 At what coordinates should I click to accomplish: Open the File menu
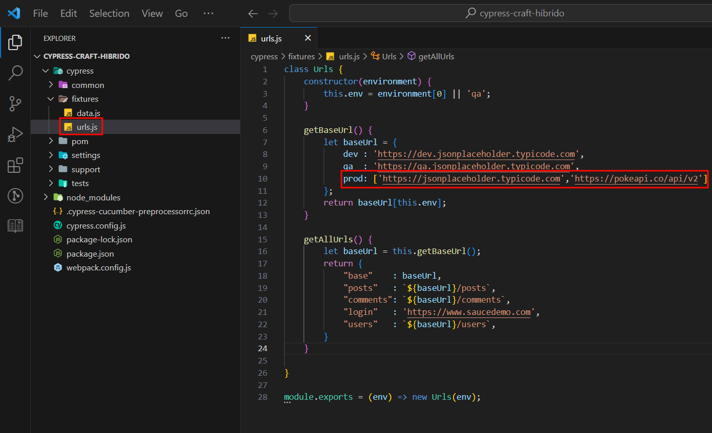tap(40, 14)
